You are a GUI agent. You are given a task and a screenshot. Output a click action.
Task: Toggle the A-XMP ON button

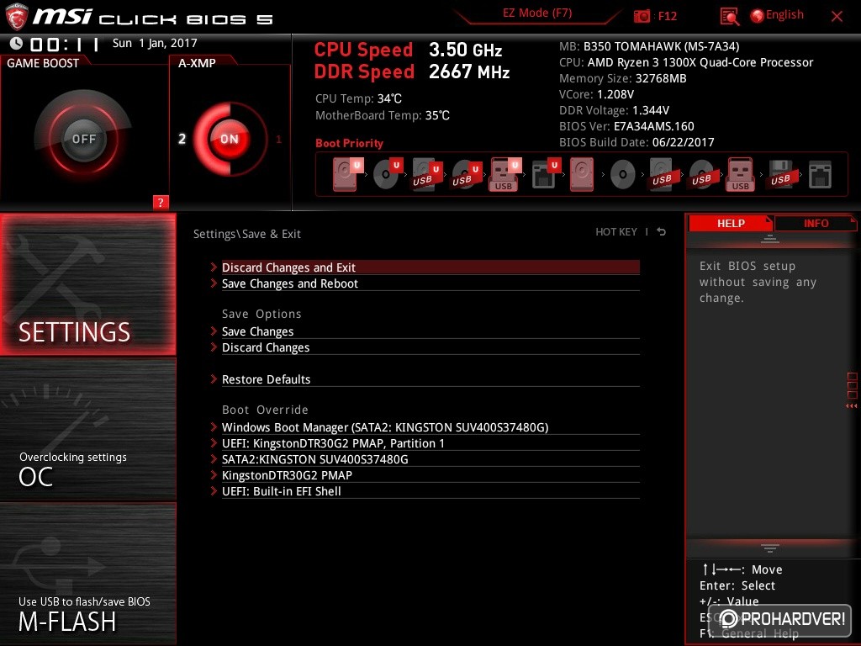point(230,139)
